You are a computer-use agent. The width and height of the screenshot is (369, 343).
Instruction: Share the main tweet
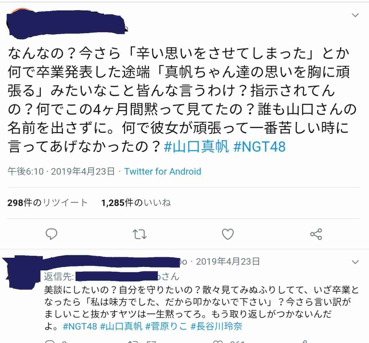[x=316, y=234]
